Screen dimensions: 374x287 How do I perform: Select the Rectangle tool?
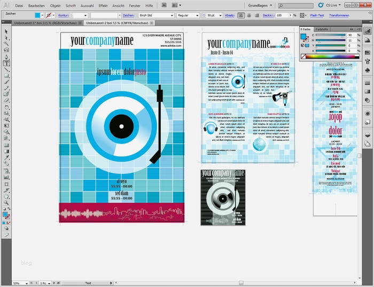(x=6, y=76)
